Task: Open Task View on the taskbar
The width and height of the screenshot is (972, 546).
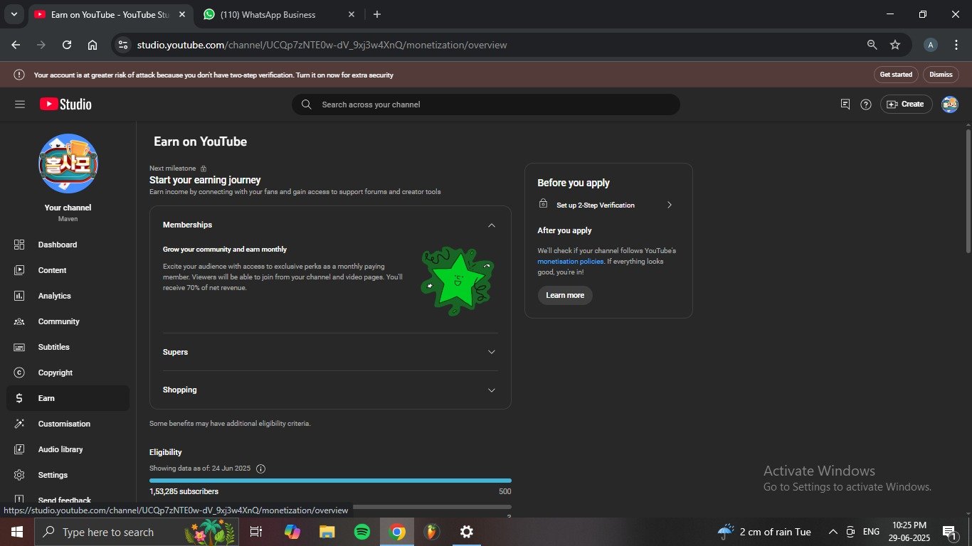Action: click(x=256, y=532)
